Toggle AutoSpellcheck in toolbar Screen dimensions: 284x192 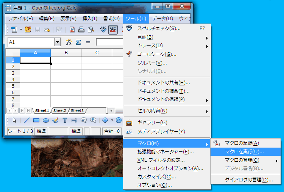113,30
